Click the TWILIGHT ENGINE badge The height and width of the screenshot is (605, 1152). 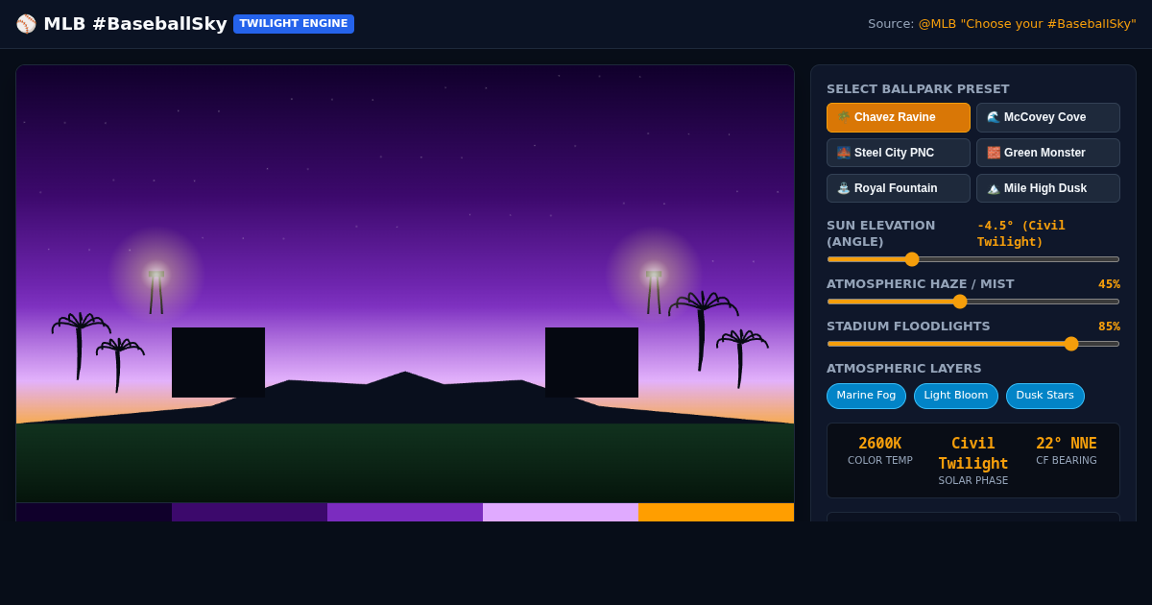pos(294,24)
